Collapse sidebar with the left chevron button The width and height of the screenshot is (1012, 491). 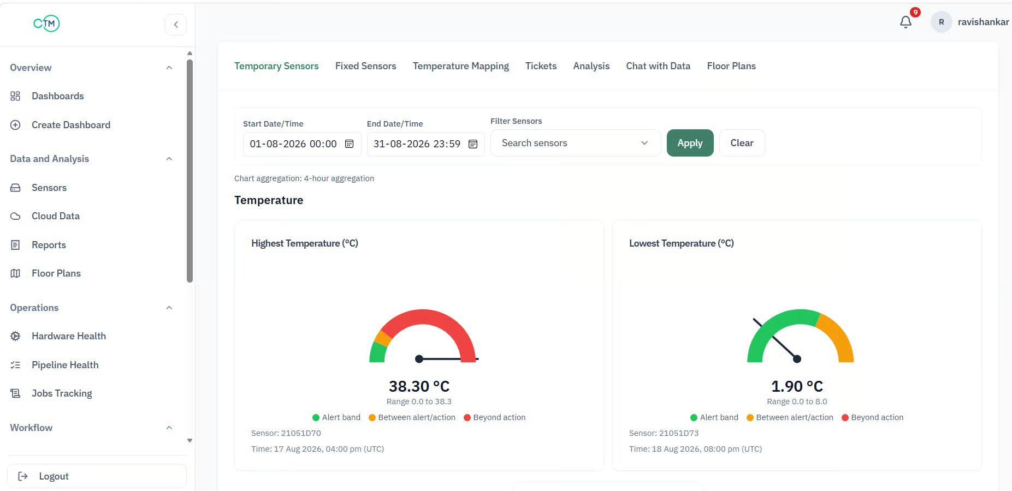click(176, 25)
